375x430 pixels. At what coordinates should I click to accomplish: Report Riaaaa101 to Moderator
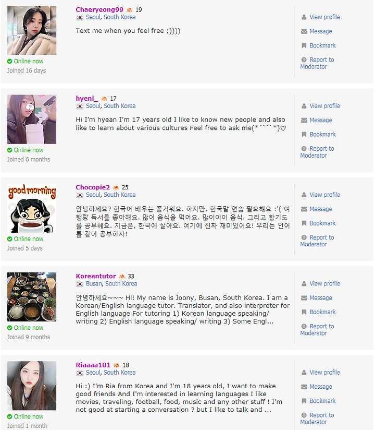[x=318, y=419]
